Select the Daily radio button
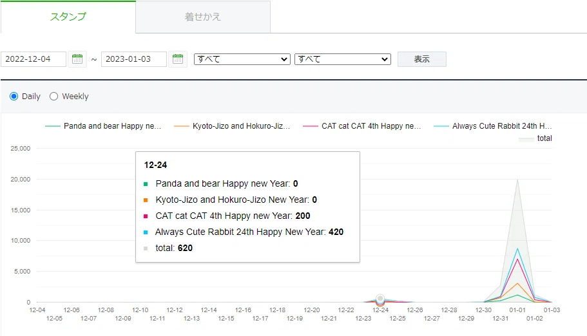This screenshot has width=587, height=336. point(14,97)
